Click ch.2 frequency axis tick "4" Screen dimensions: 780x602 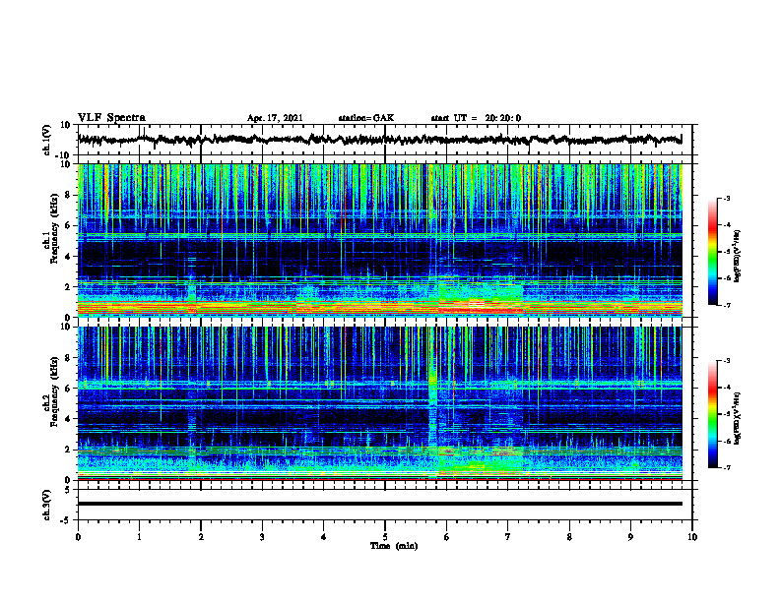click(x=68, y=419)
